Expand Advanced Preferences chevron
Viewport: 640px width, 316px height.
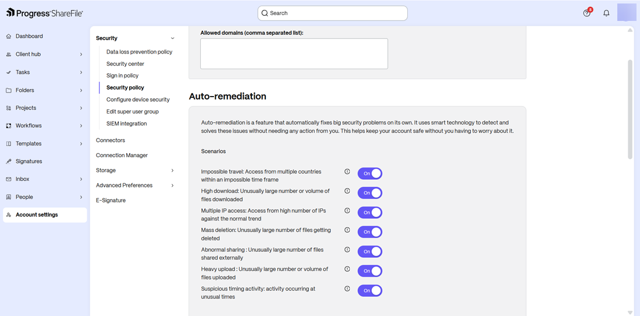(x=172, y=186)
